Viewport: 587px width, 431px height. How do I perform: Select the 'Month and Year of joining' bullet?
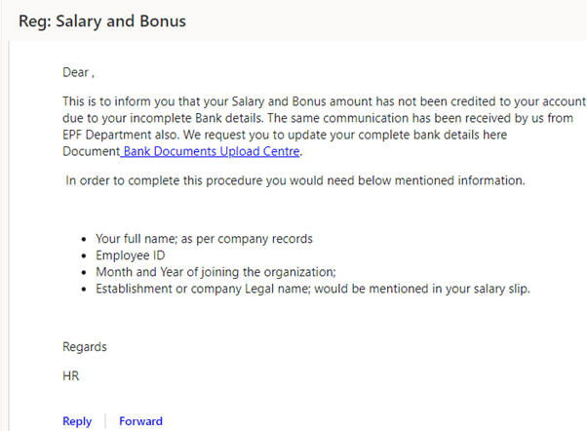[216, 272]
